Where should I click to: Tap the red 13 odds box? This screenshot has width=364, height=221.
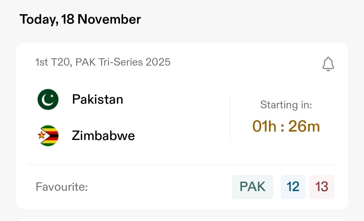pyautogui.click(x=322, y=187)
